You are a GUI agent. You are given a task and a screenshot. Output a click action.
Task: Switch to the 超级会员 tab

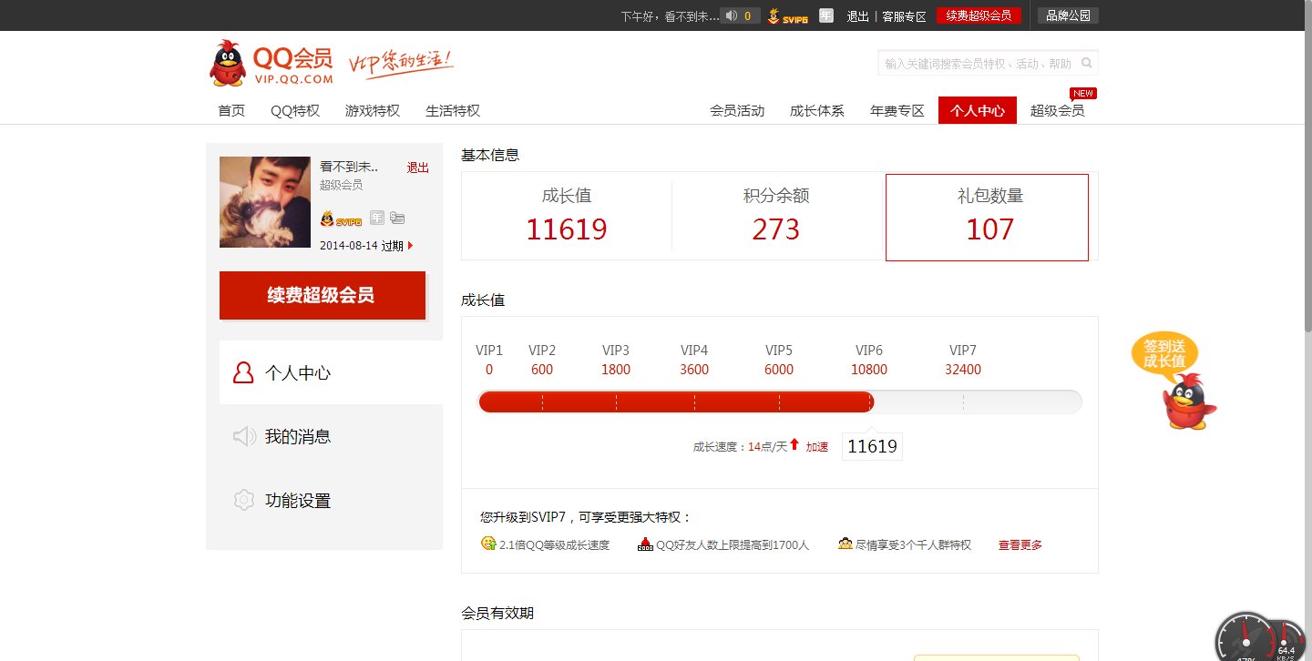pos(1058,109)
